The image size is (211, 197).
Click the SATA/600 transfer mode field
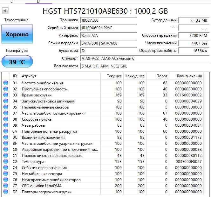(x=108, y=43)
